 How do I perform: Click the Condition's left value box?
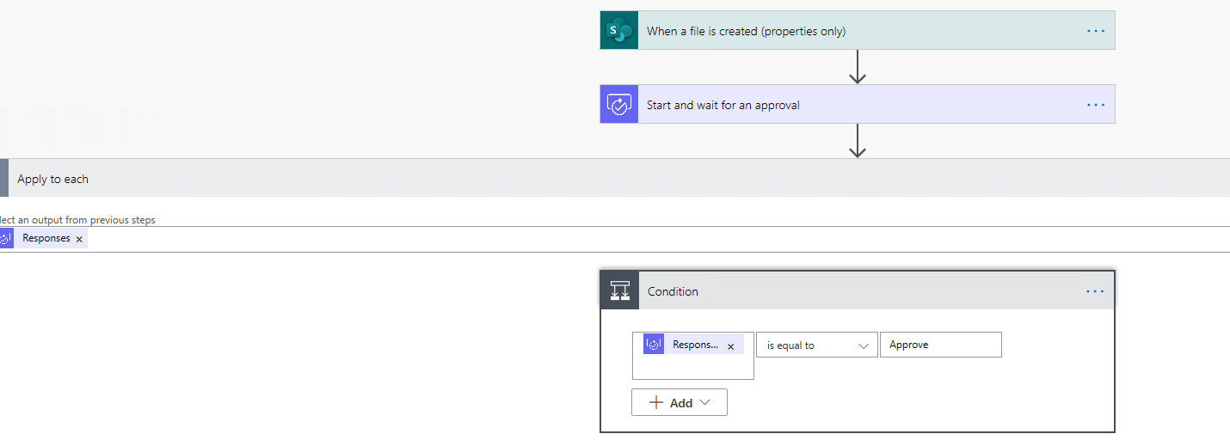tap(693, 356)
